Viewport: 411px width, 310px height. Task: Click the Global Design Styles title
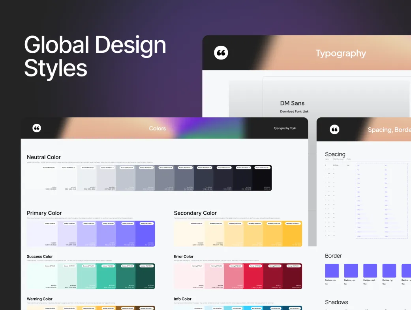[x=95, y=56]
